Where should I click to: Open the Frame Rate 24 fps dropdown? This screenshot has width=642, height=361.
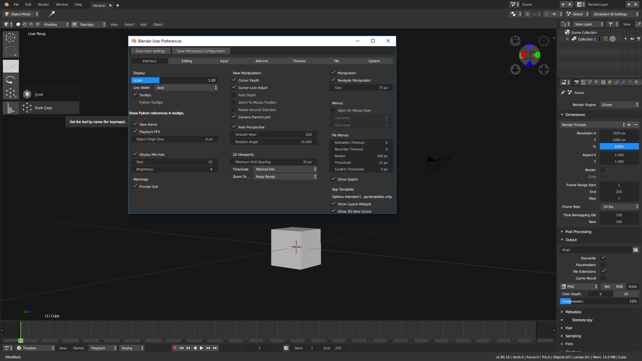620,207
